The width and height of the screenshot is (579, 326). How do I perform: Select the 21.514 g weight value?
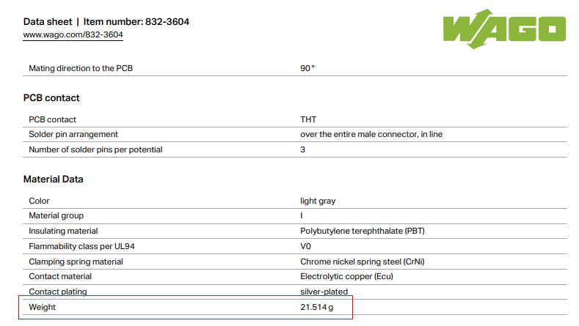coord(316,307)
